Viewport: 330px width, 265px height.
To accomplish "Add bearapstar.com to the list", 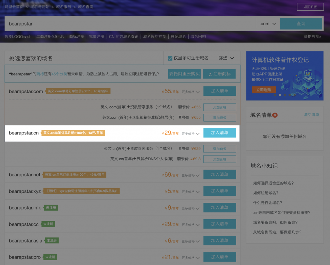I will point(219,91).
